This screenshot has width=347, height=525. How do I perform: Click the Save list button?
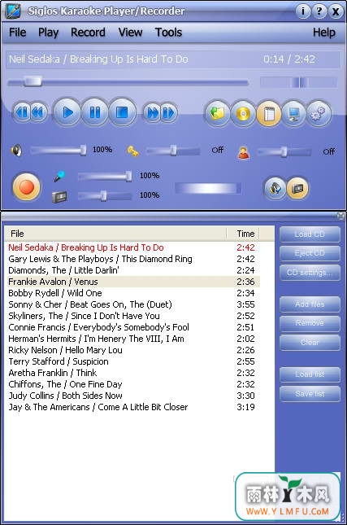(x=310, y=394)
